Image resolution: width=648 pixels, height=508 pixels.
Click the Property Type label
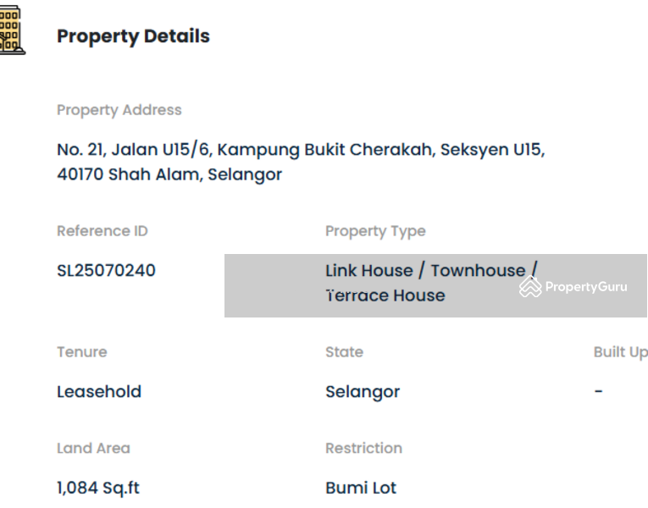point(375,231)
